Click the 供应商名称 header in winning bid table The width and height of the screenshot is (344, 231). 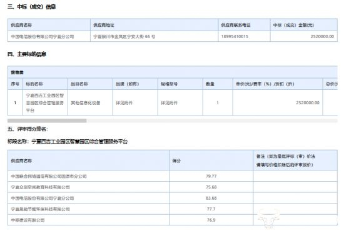click(21, 25)
